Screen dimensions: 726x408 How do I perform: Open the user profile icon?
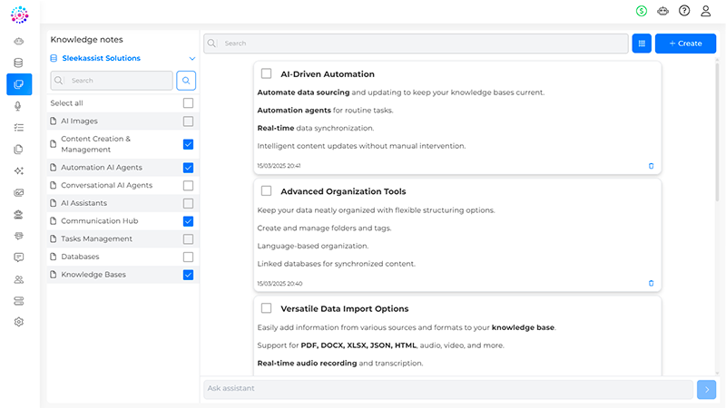706,11
